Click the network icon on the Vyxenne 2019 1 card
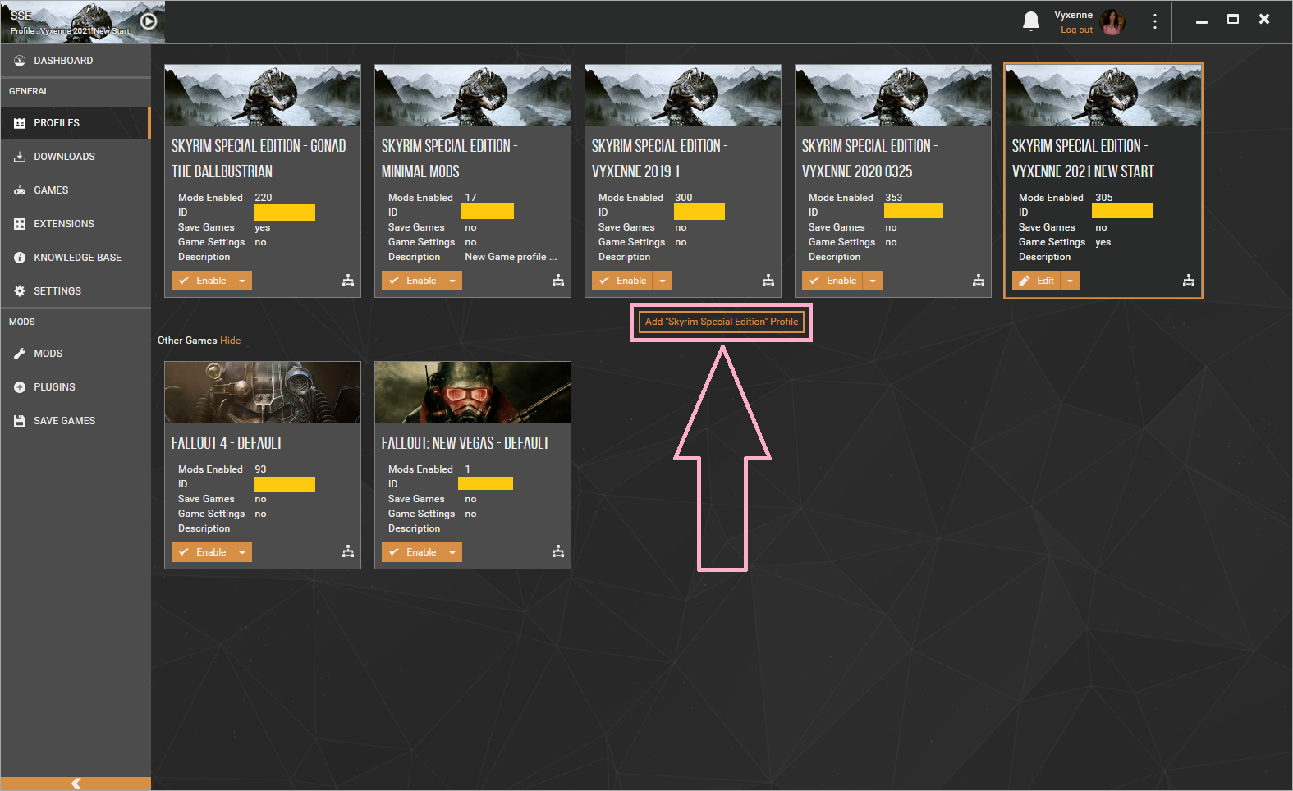 click(x=768, y=281)
